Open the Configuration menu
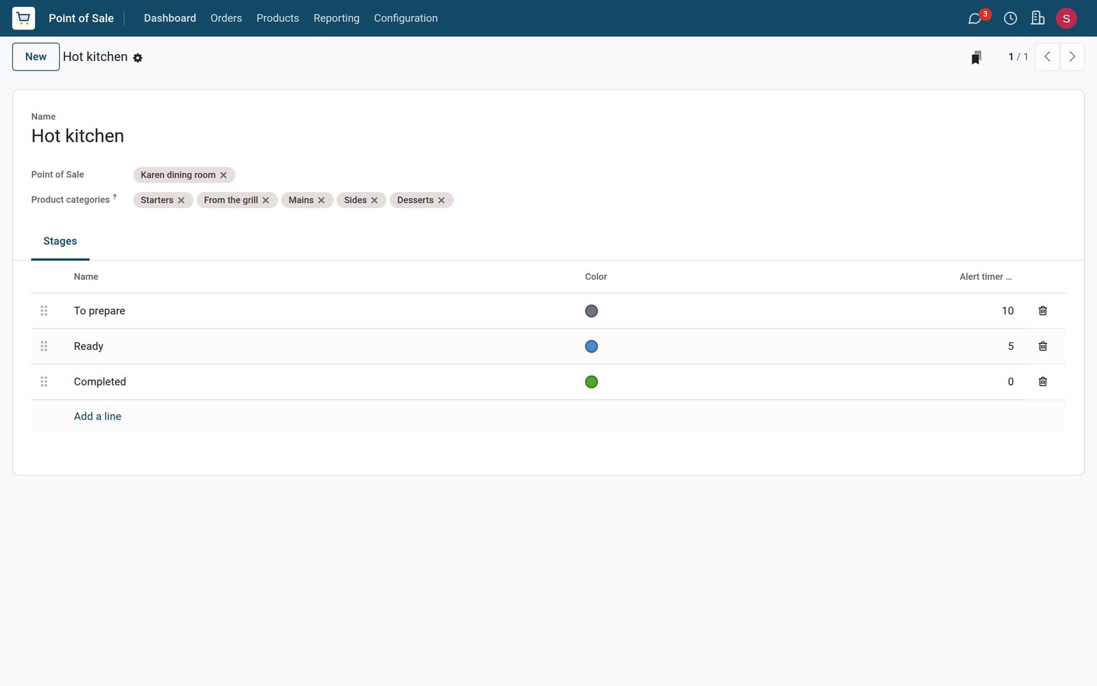This screenshot has height=686, width=1097. 406,19
